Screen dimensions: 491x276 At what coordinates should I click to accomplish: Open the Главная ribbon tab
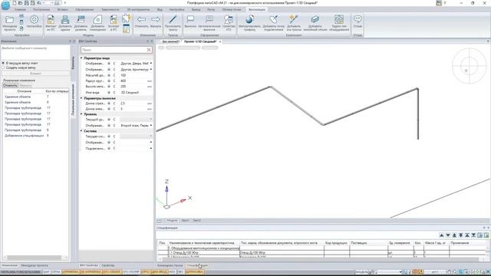click(x=20, y=10)
